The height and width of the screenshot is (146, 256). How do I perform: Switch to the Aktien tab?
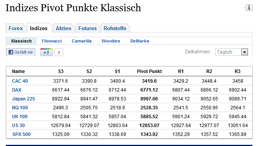[x=64, y=28]
